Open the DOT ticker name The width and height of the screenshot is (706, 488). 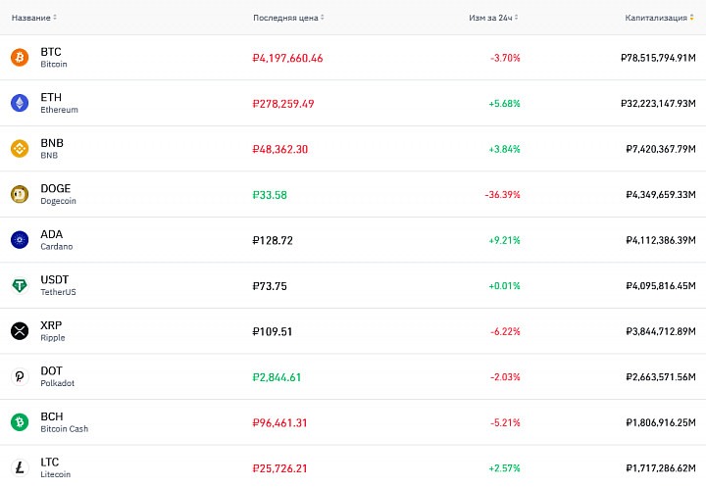click(x=51, y=371)
